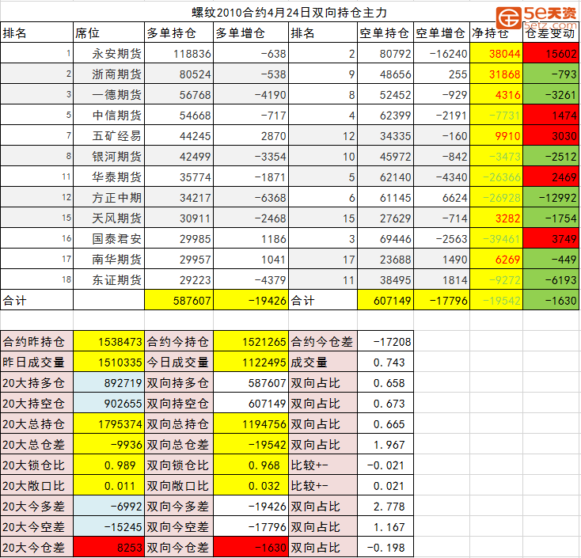This screenshot has height=558, width=581.
Task: Select the 国泰君安 cell
Action: (108, 239)
